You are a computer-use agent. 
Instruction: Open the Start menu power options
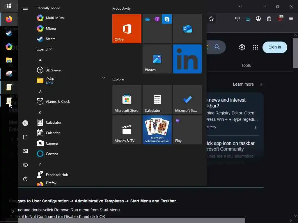click(25, 179)
